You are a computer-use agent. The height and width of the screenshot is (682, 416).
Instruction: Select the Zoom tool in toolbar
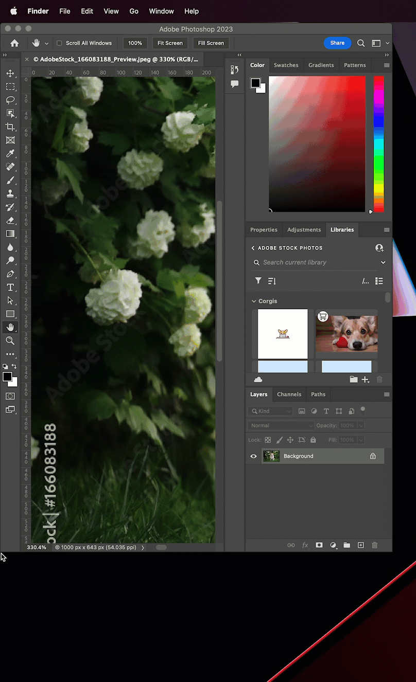[x=10, y=341]
